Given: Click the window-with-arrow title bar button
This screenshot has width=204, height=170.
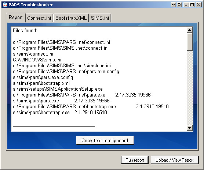Looking at the screenshot, I should tap(179, 5).
